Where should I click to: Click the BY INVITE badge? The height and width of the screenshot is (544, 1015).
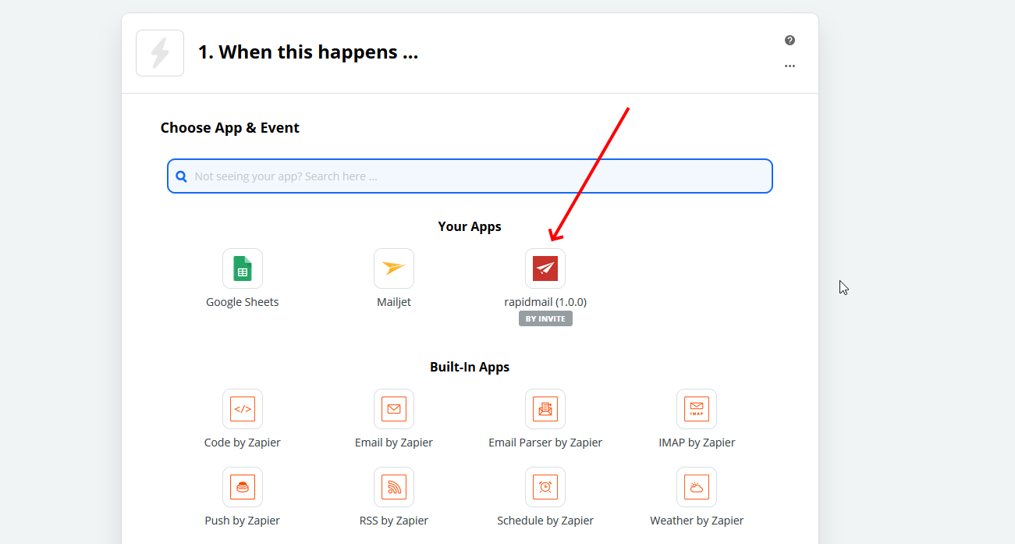(545, 318)
